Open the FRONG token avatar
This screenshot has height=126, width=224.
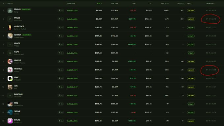point(10,11)
